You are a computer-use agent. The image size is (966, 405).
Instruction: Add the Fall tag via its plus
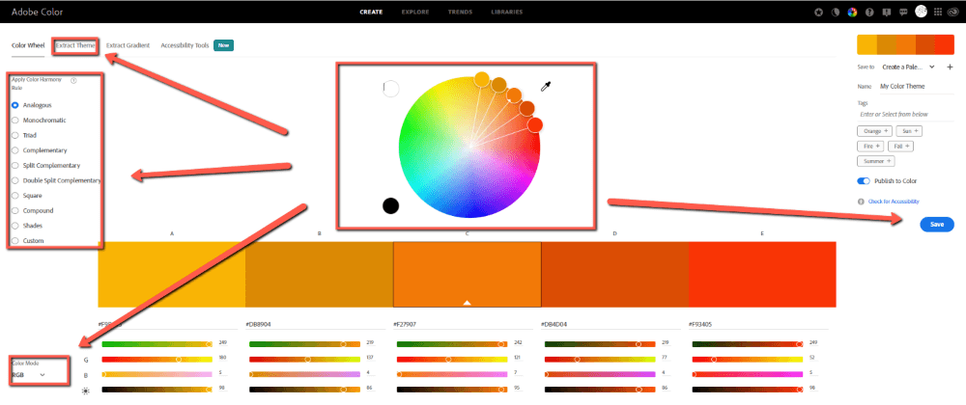[907, 146]
